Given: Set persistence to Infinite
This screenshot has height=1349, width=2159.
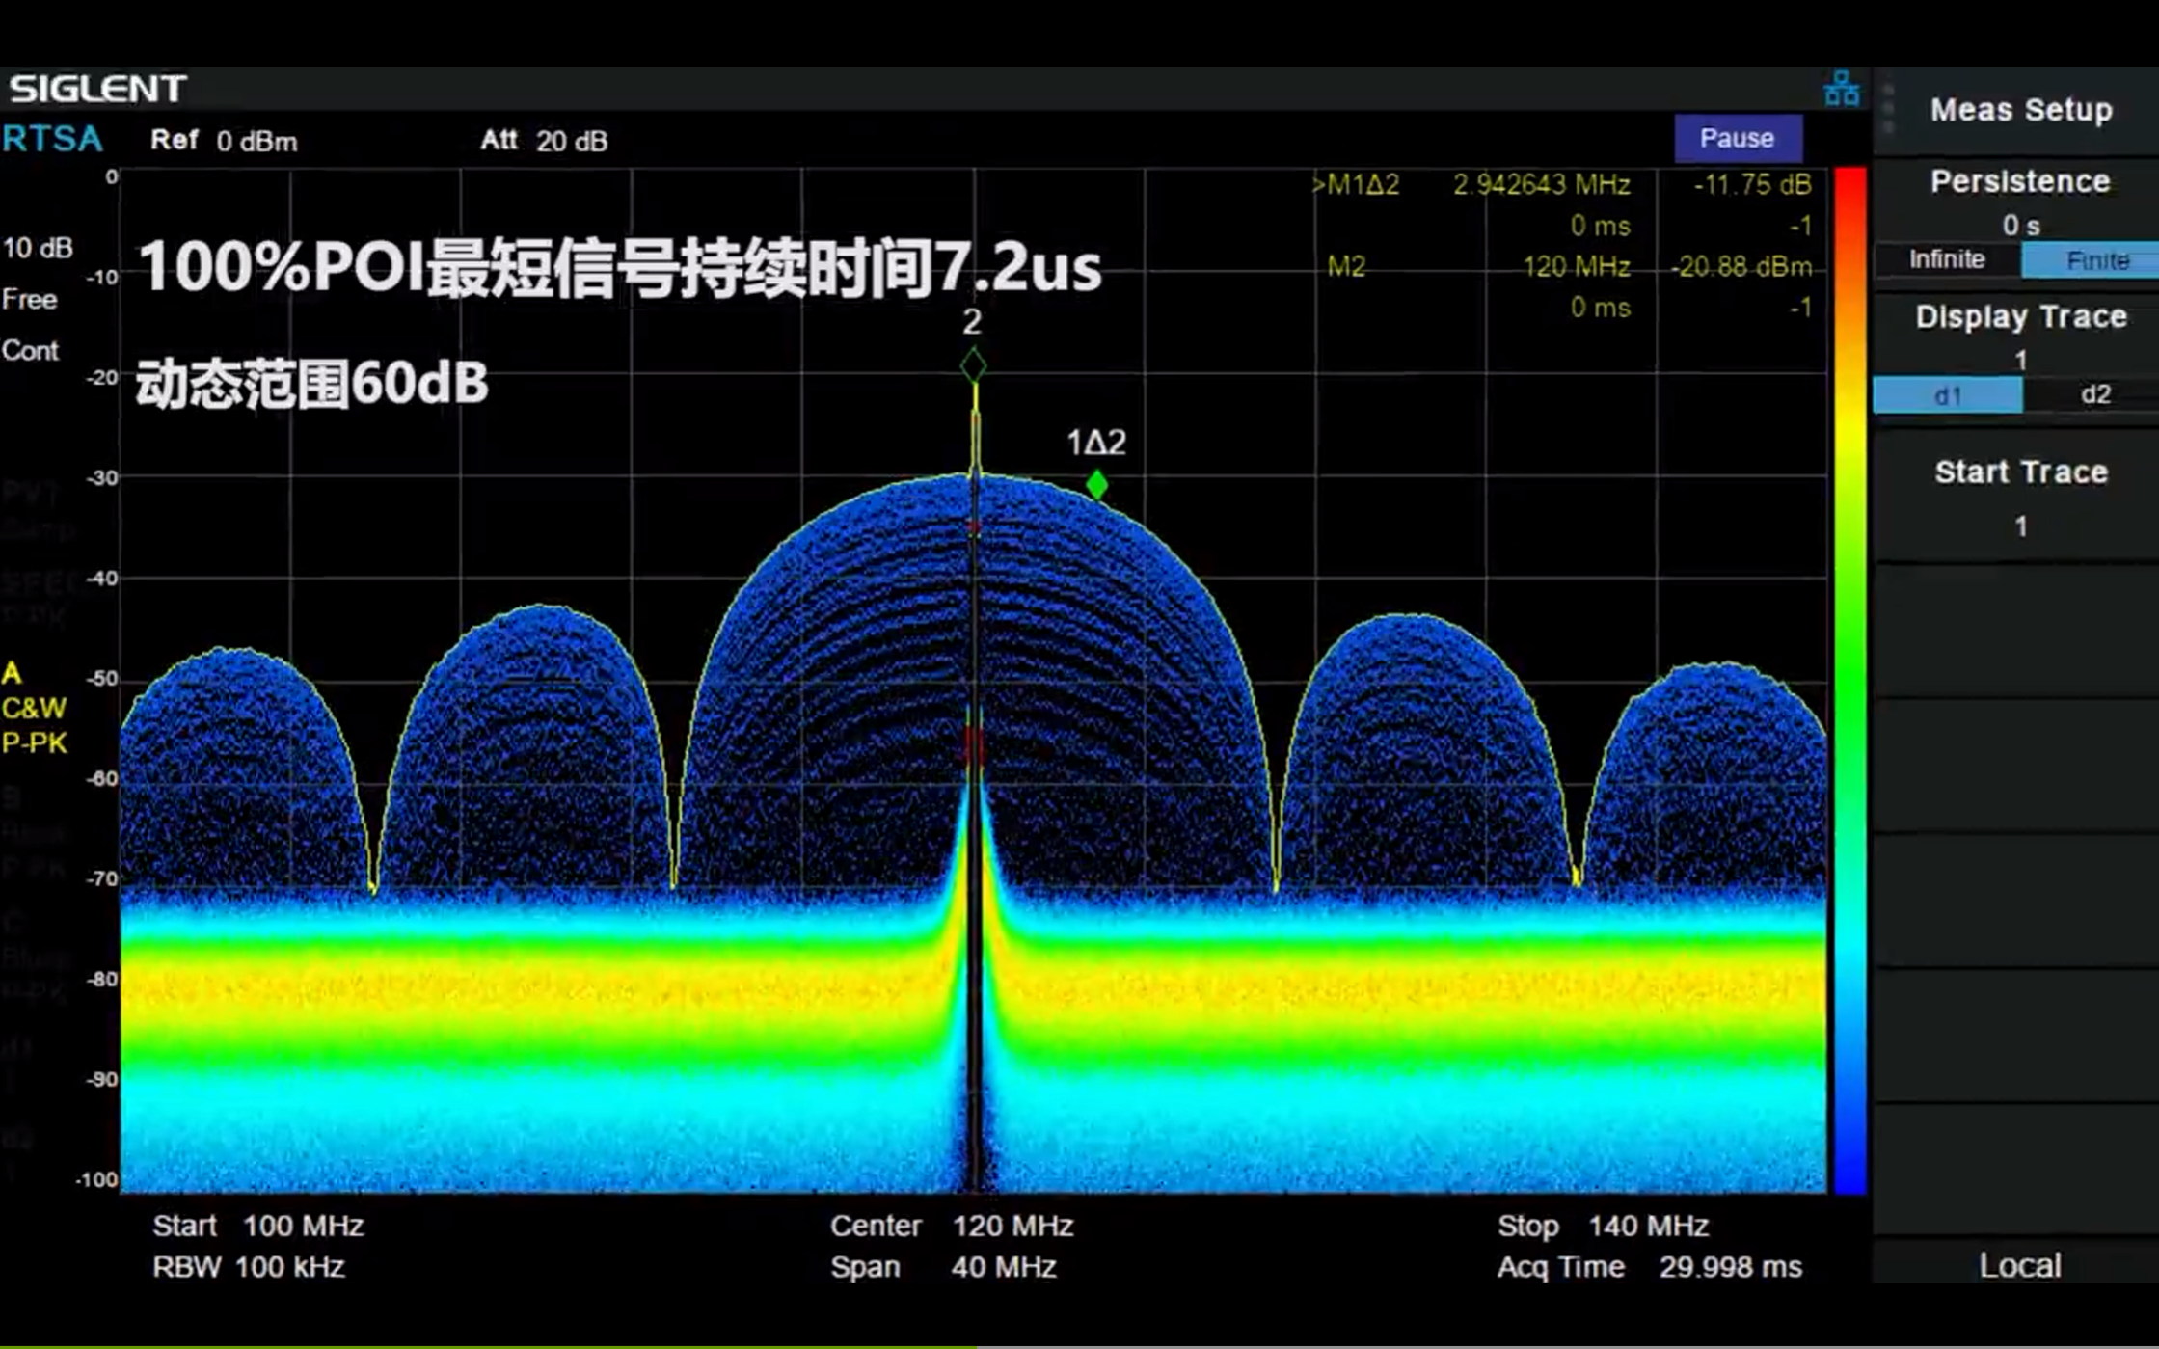Looking at the screenshot, I should pyautogui.click(x=1946, y=260).
